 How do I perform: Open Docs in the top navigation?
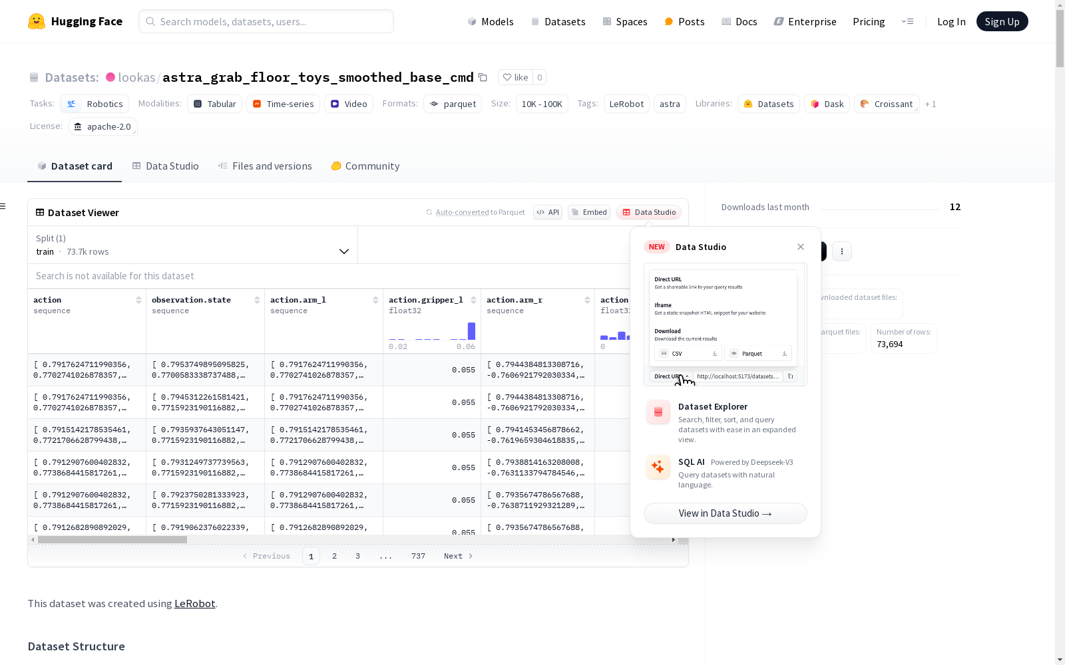pos(740,21)
